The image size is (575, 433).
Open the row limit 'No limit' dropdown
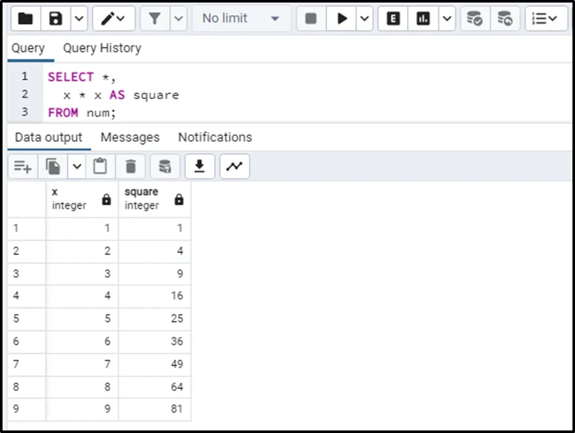coord(241,19)
